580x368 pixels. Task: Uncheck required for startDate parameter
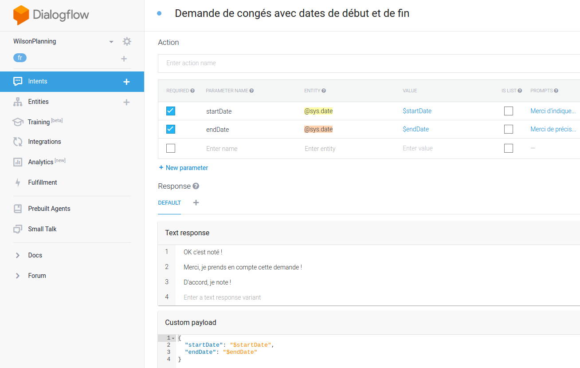tap(171, 111)
